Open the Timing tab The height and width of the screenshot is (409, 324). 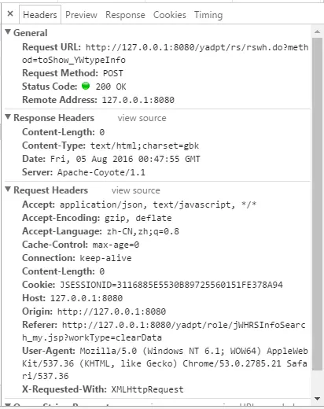click(x=208, y=15)
